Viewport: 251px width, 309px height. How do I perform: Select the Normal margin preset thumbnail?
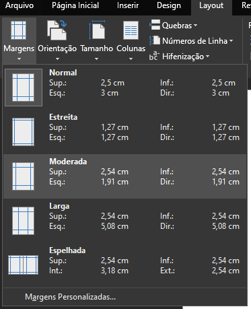tap(24, 88)
